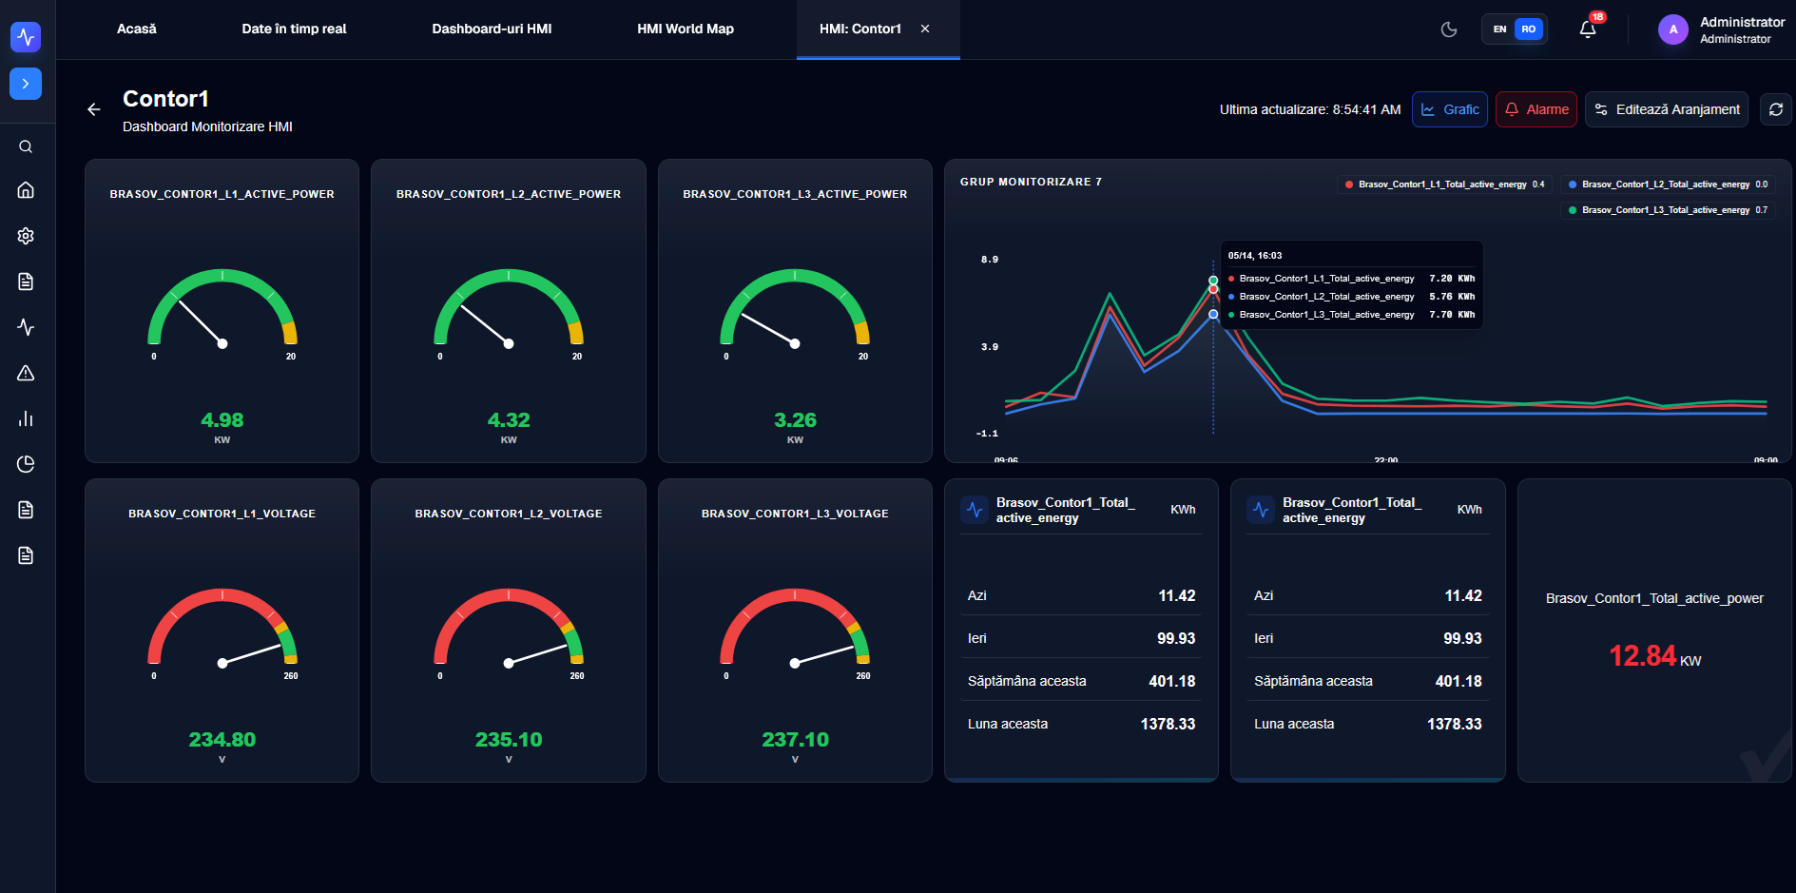Image resolution: width=1796 pixels, height=893 pixels.
Task: Open the Date în timp real tab
Action: [294, 29]
